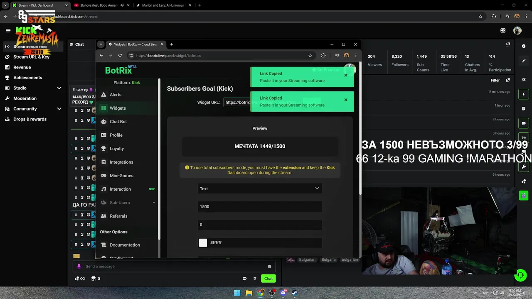532x299 pixels.
Task: Open the tab search dropdown in BotRix window
Action: [x=101, y=44]
